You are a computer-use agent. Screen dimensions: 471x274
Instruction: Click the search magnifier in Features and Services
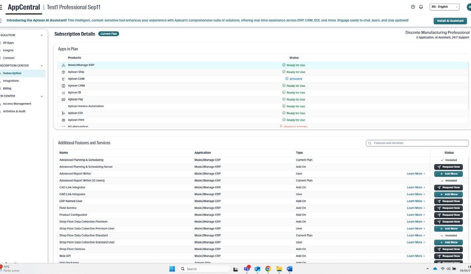(x=370, y=143)
